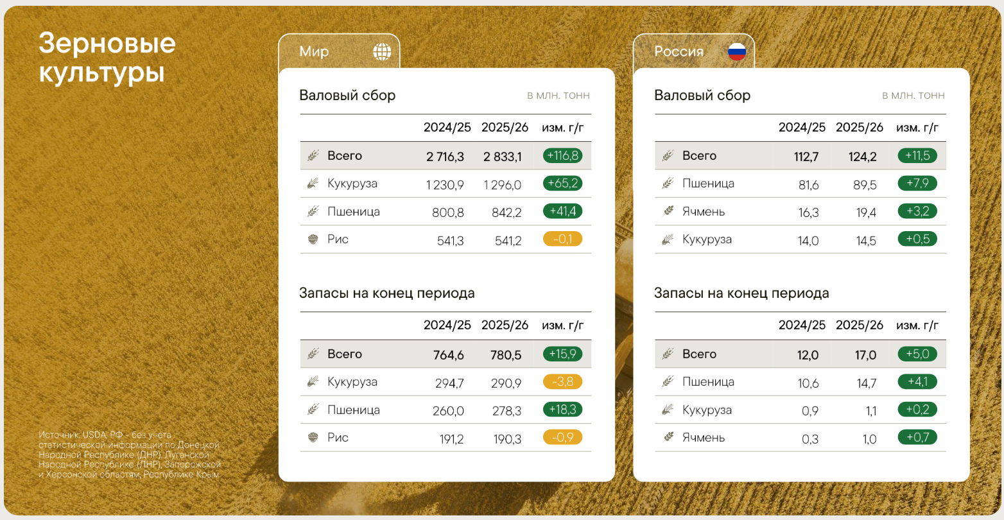Select the orange -0,1 rice change badge
The image size is (1004, 520).
[562, 239]
